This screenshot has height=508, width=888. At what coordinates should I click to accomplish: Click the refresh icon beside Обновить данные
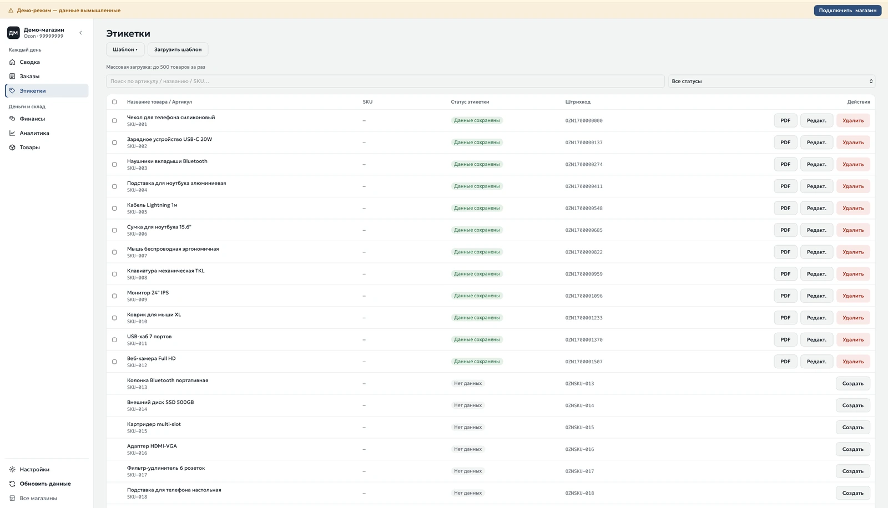click(12, 484)
